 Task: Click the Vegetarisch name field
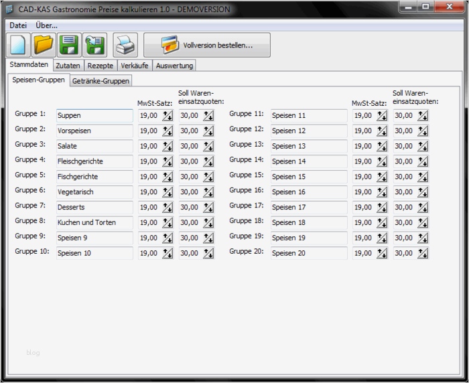[94, 191]
